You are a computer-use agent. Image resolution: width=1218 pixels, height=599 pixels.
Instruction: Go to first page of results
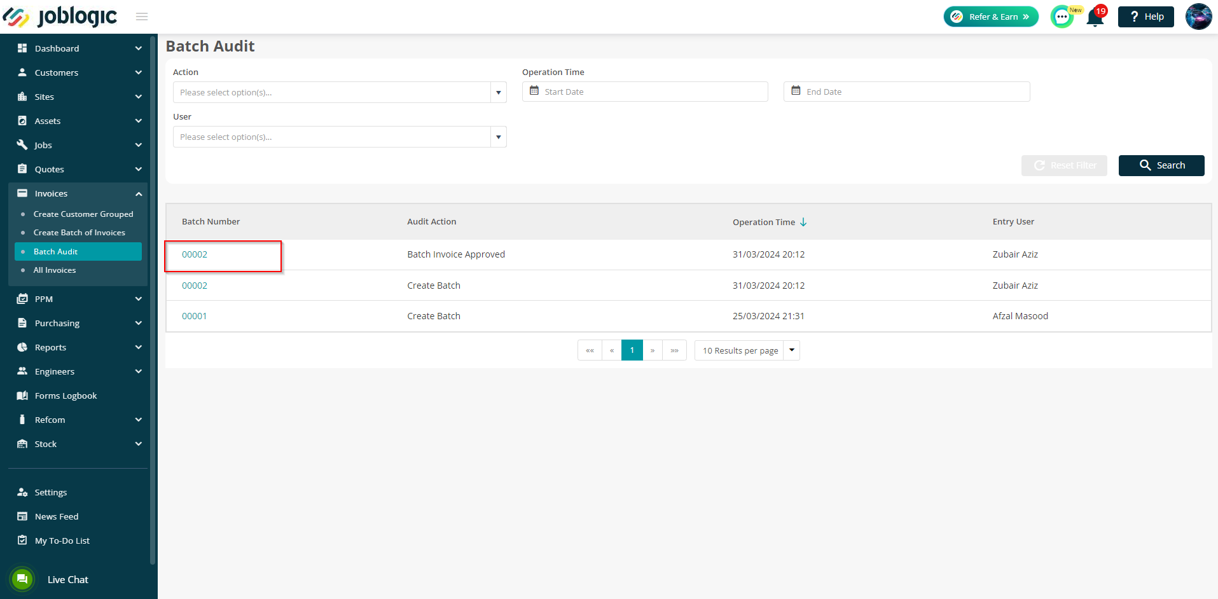click(x=590, y=350)
